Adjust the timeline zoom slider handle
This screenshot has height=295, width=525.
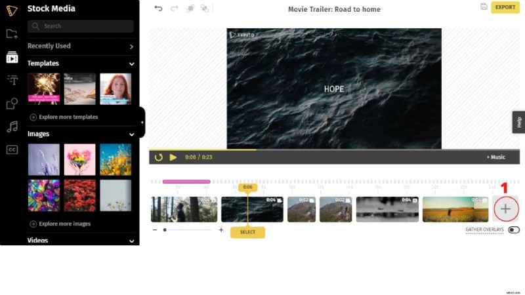(165, 230)
